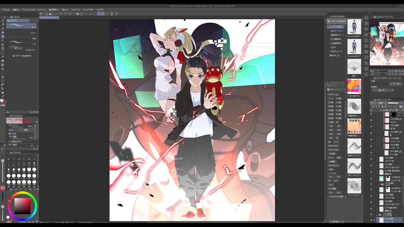Click the Open file folder icon
404x227 pixels.
(x=50, y=14)
